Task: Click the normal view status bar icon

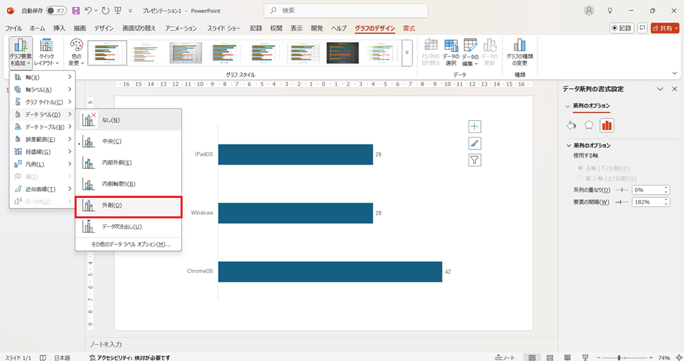Action: point(532,358)
